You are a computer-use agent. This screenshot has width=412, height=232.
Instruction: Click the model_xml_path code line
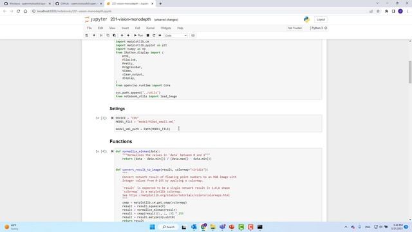click(x=143, y=129)
